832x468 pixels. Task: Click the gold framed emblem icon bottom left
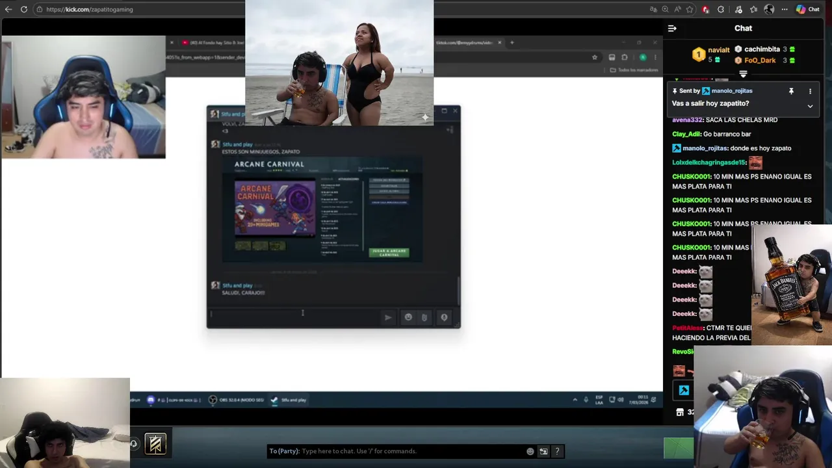[x=155, y=444]
